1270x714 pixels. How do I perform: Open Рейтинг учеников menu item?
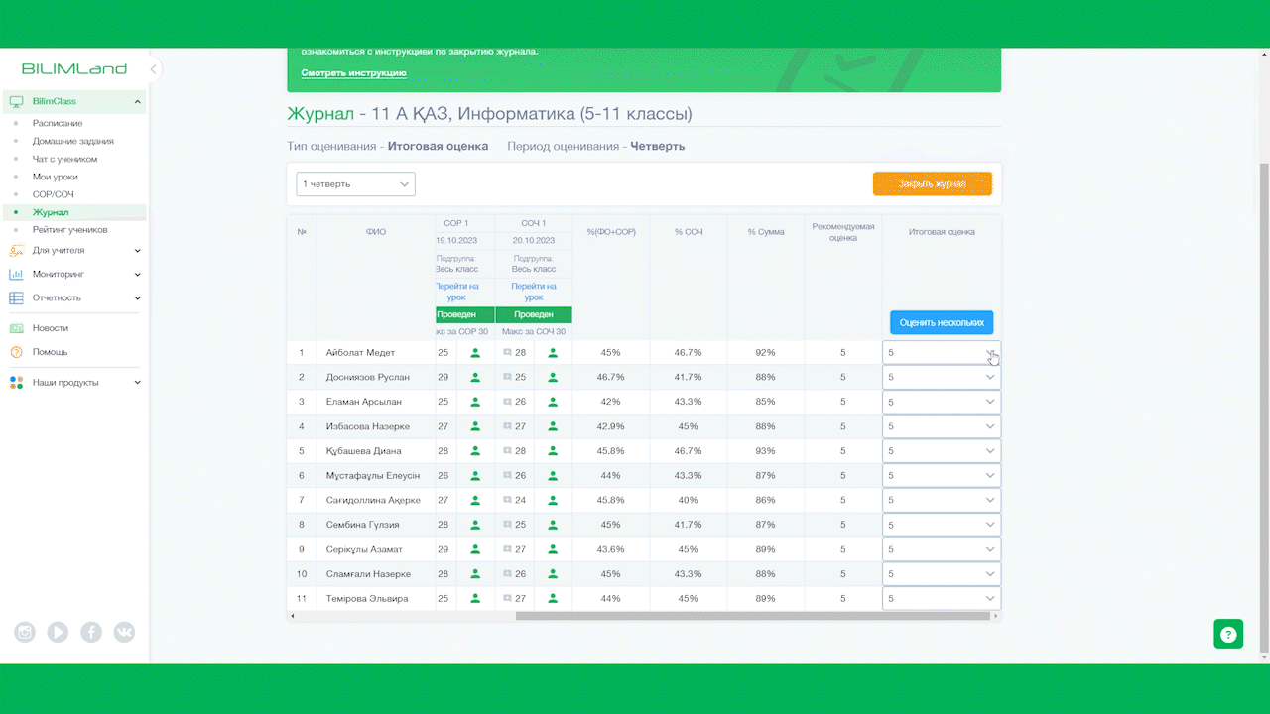[x=69, y=230]
